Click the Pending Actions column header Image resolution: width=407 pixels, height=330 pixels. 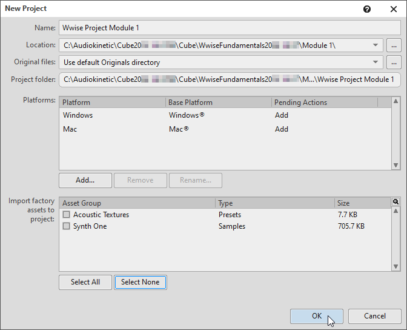(x=325, y=103)
